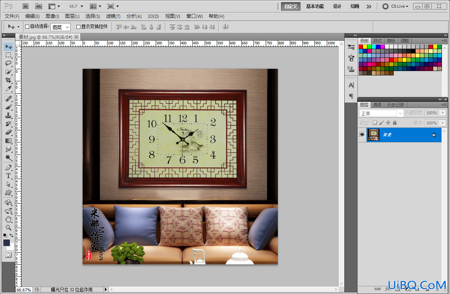Viewport: 450px width, 294px height.
Task: Show more workspaces with the double-arrow
Action: point(369,6)
